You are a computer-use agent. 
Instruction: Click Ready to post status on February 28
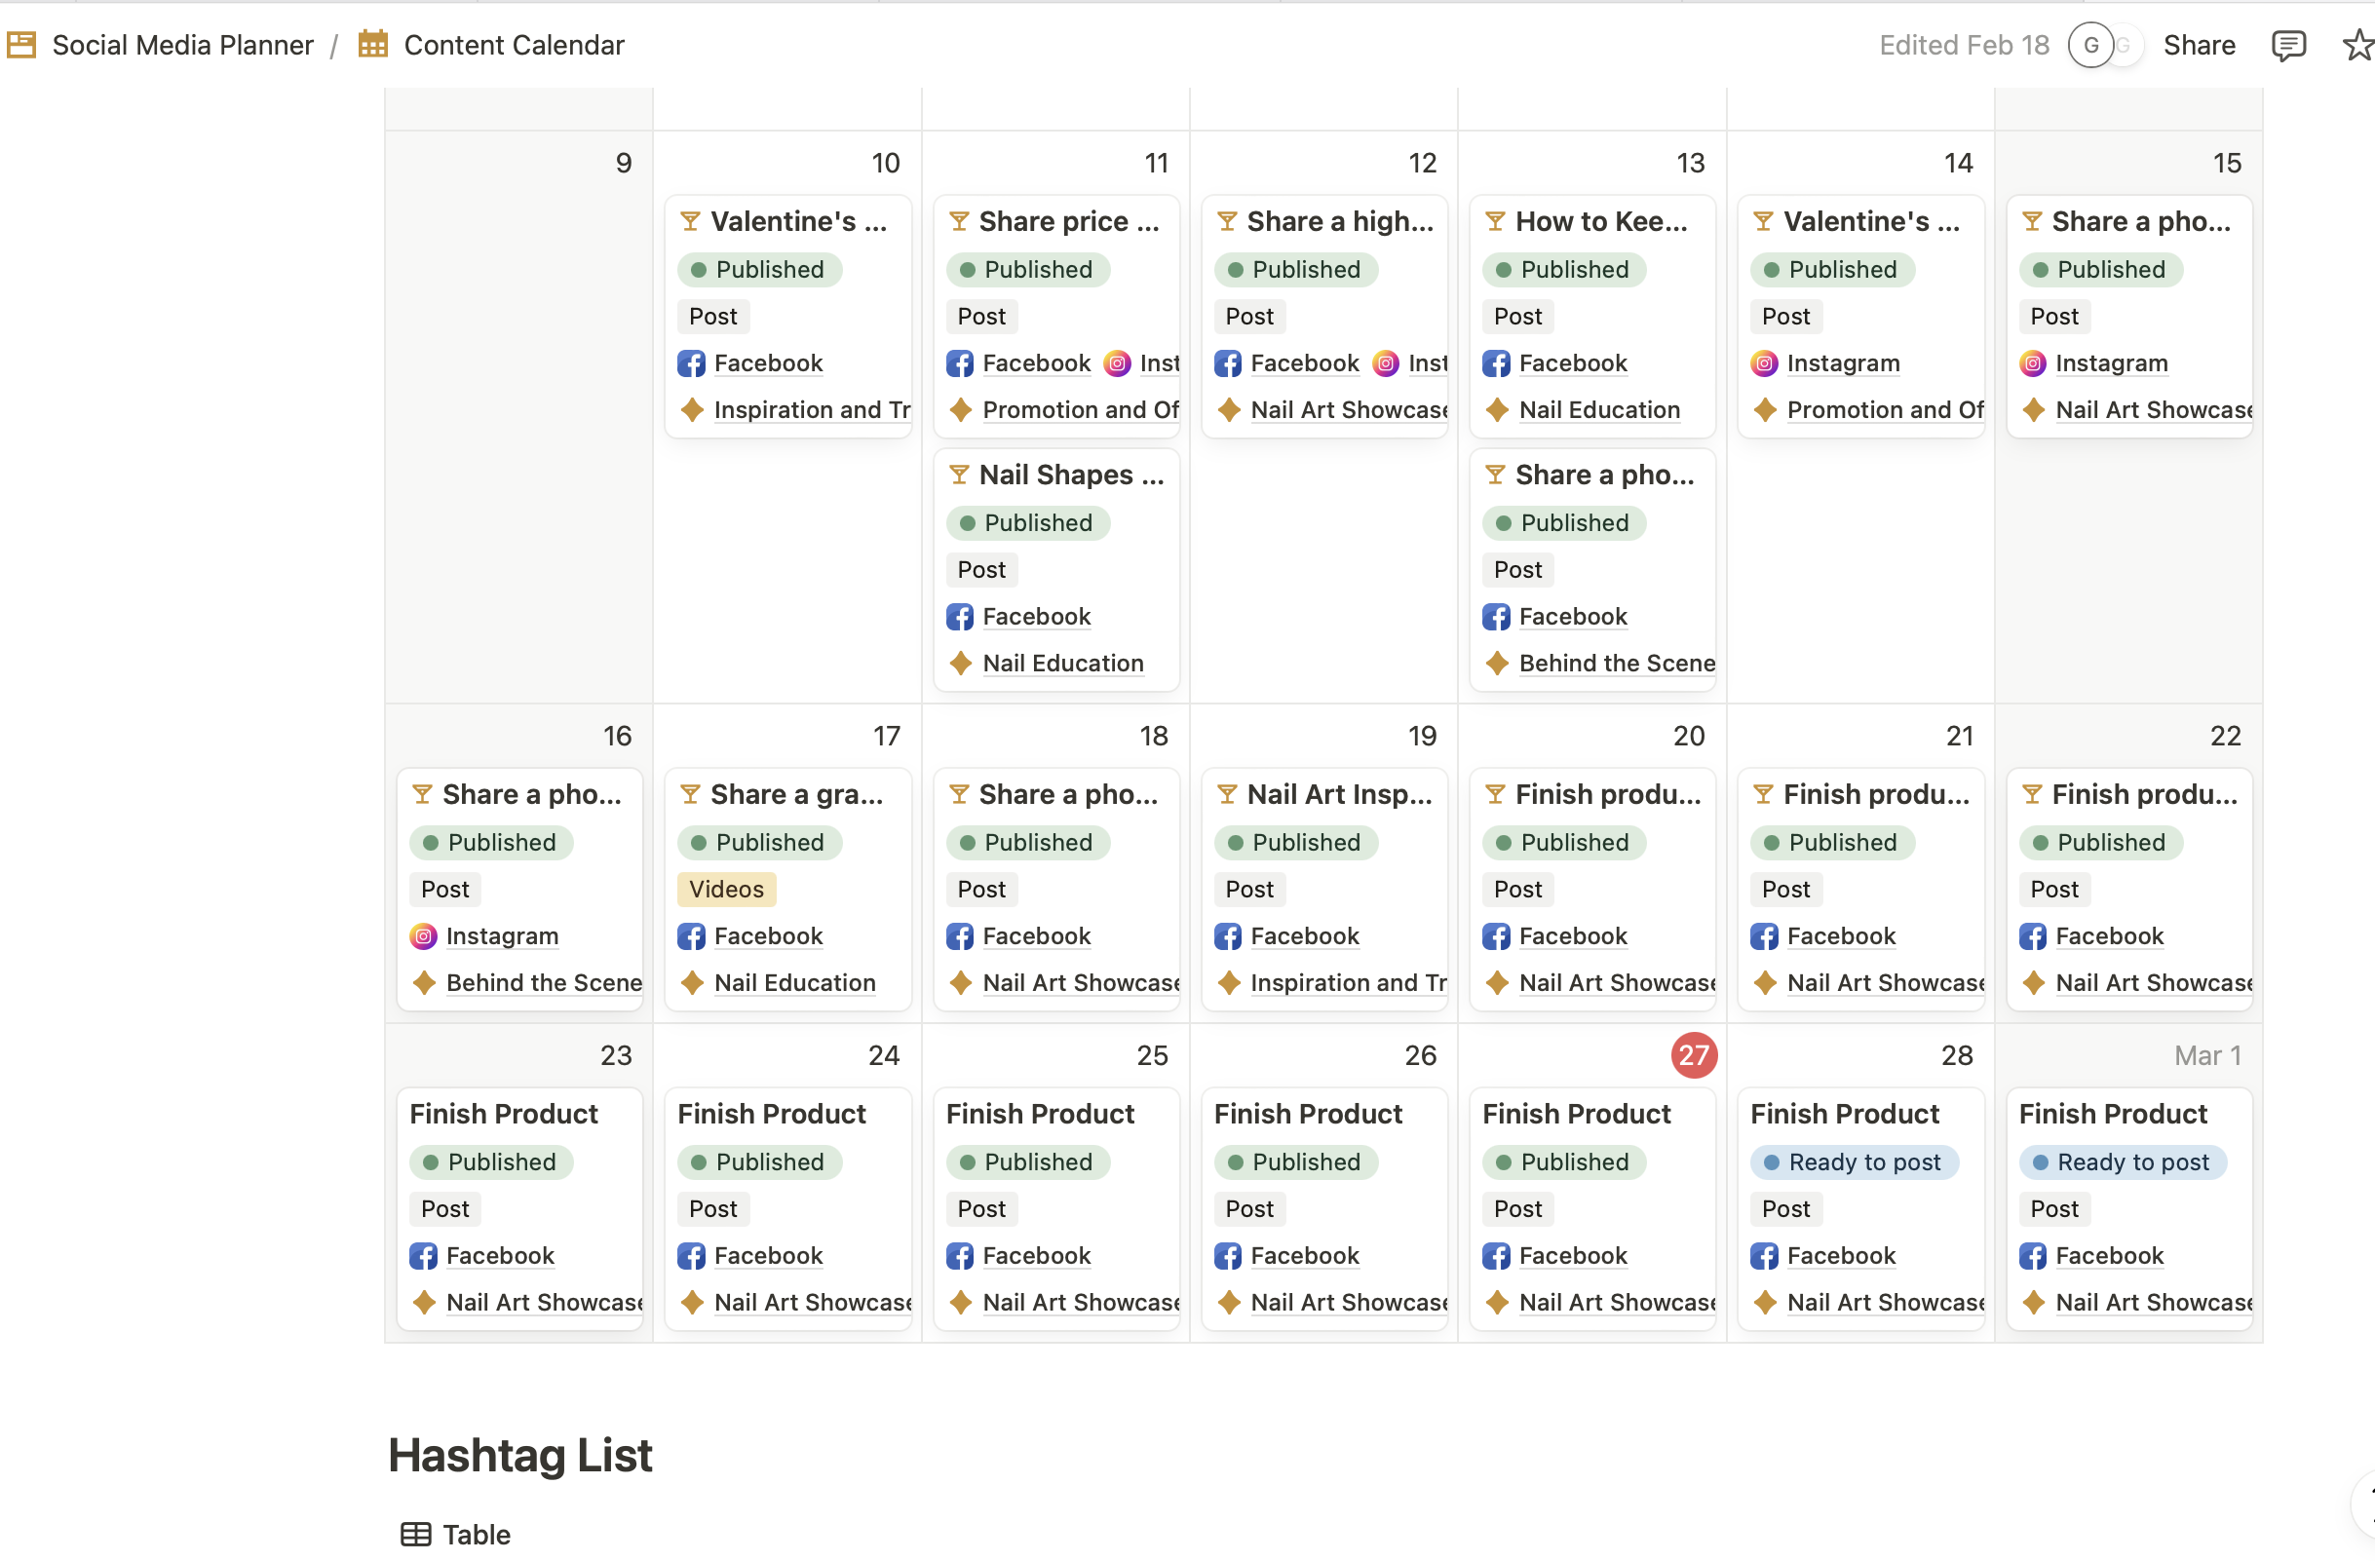pyautogui.click(x=1853, y=1162)
